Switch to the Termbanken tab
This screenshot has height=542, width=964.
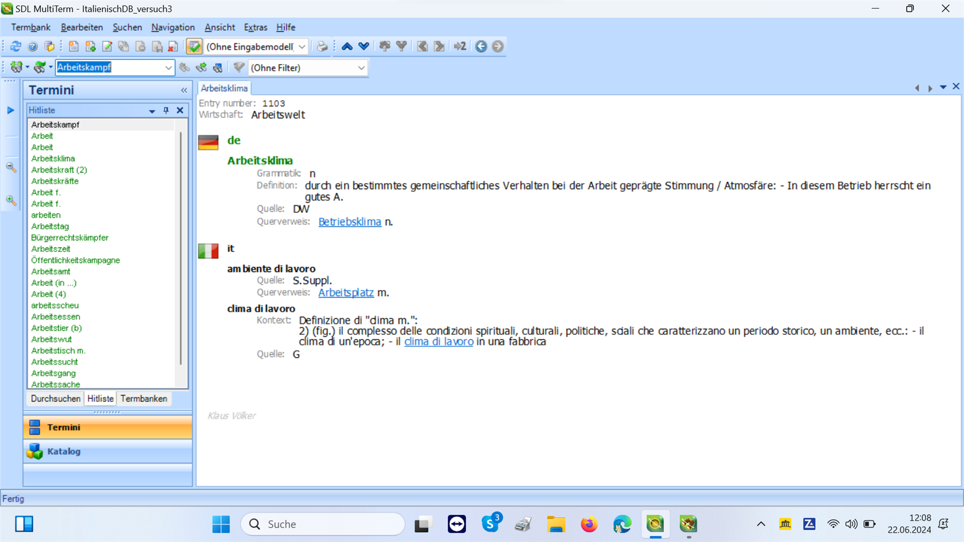tap(144, 398)
